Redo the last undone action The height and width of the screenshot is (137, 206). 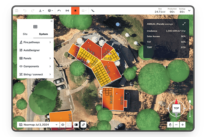[33, 11]
